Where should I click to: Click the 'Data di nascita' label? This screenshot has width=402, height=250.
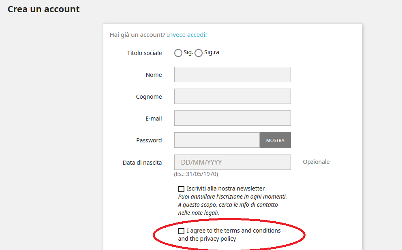point(142,163)
